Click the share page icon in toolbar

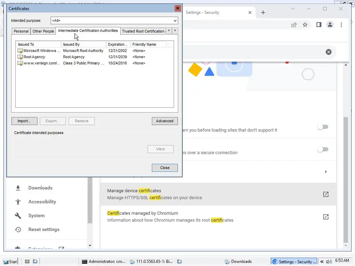coord(294,25)
